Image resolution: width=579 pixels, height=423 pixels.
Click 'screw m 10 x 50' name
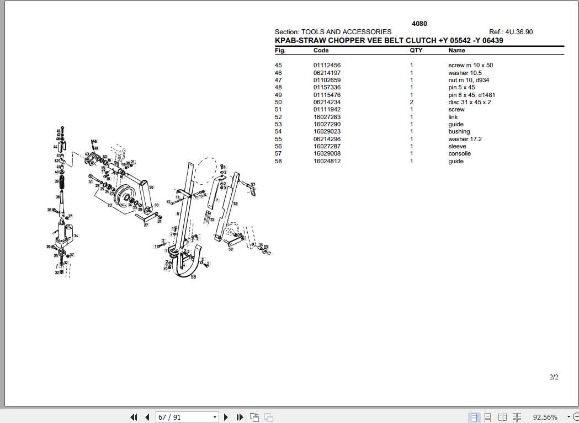pyautogui.click(x=470, y=65)
